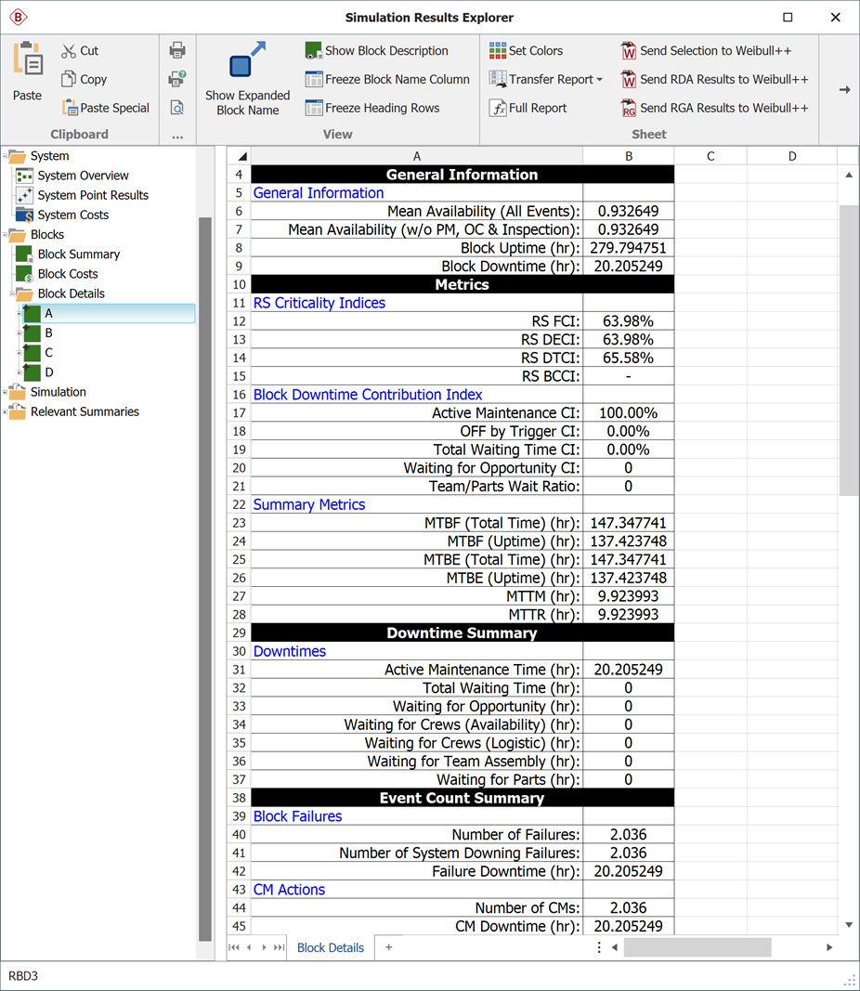
Task: Open the Transfer Report dropdown
Action: click(x=546, y=80)
